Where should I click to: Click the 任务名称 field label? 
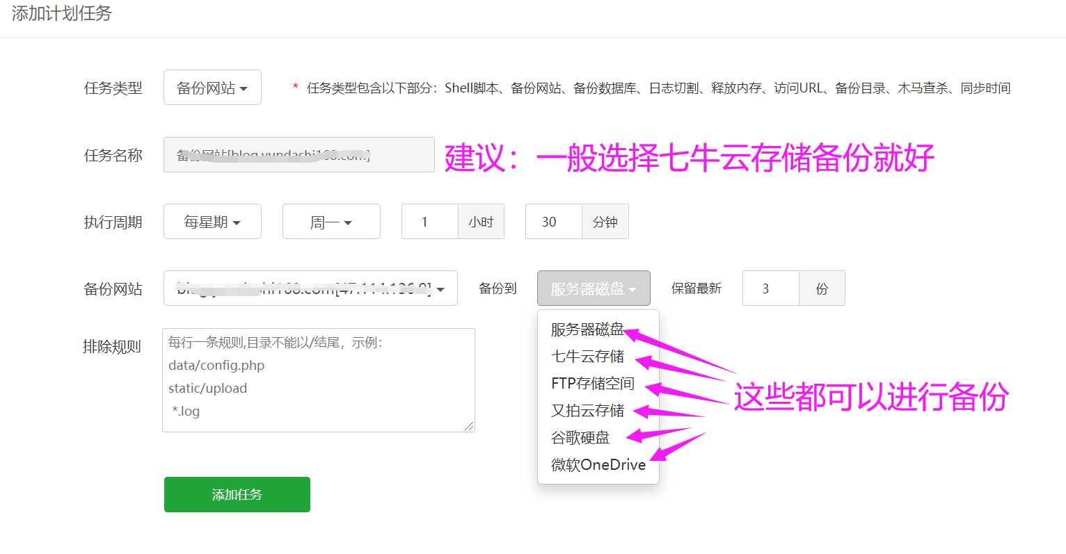[x=113, y=155]
